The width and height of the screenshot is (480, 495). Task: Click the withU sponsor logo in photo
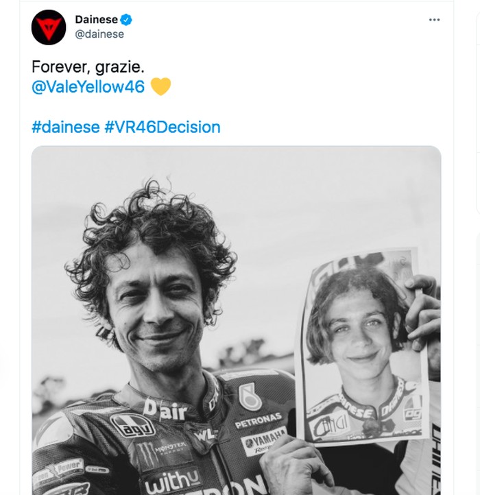171,481
